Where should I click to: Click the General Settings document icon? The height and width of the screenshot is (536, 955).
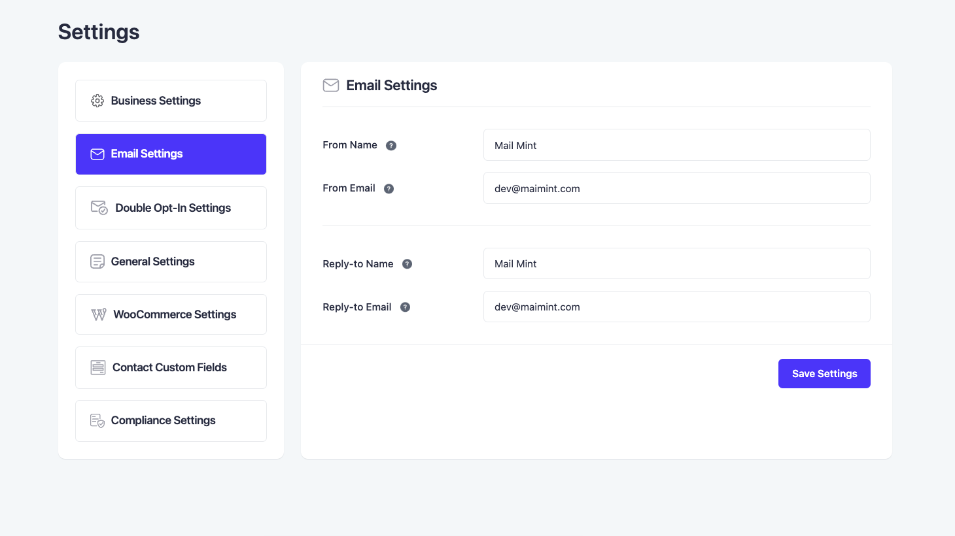(97, 261)
